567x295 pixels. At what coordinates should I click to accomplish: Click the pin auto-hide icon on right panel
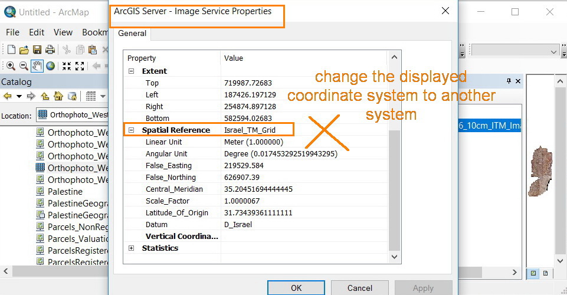pos(509,81)
